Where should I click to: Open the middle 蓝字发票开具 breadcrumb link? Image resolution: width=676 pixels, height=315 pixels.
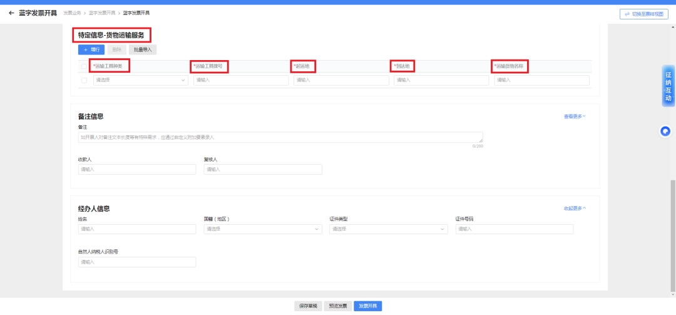point(102,13)
